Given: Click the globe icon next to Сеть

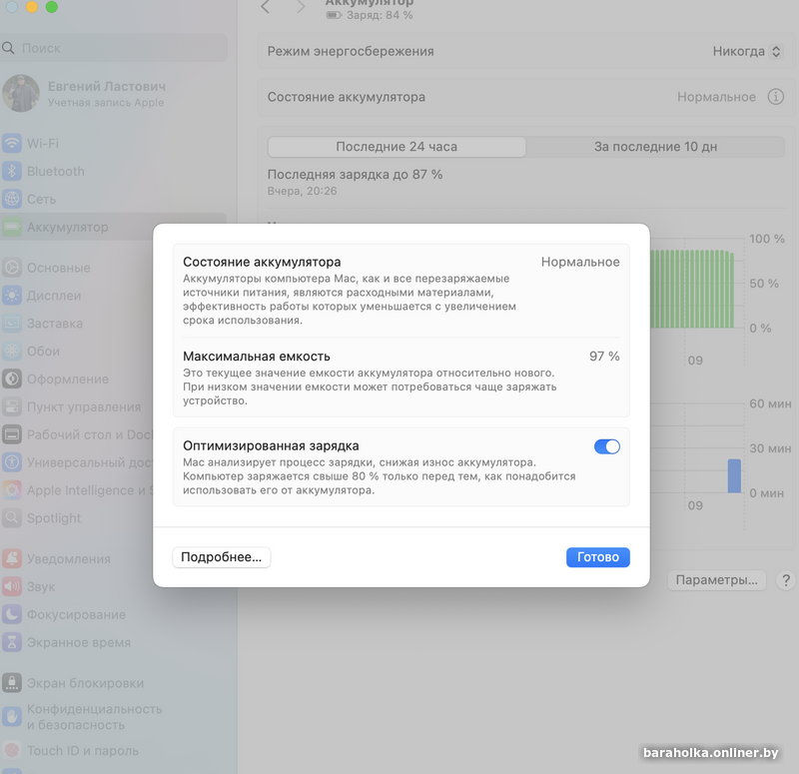Looking at the screenshot, I should [12, 199].
